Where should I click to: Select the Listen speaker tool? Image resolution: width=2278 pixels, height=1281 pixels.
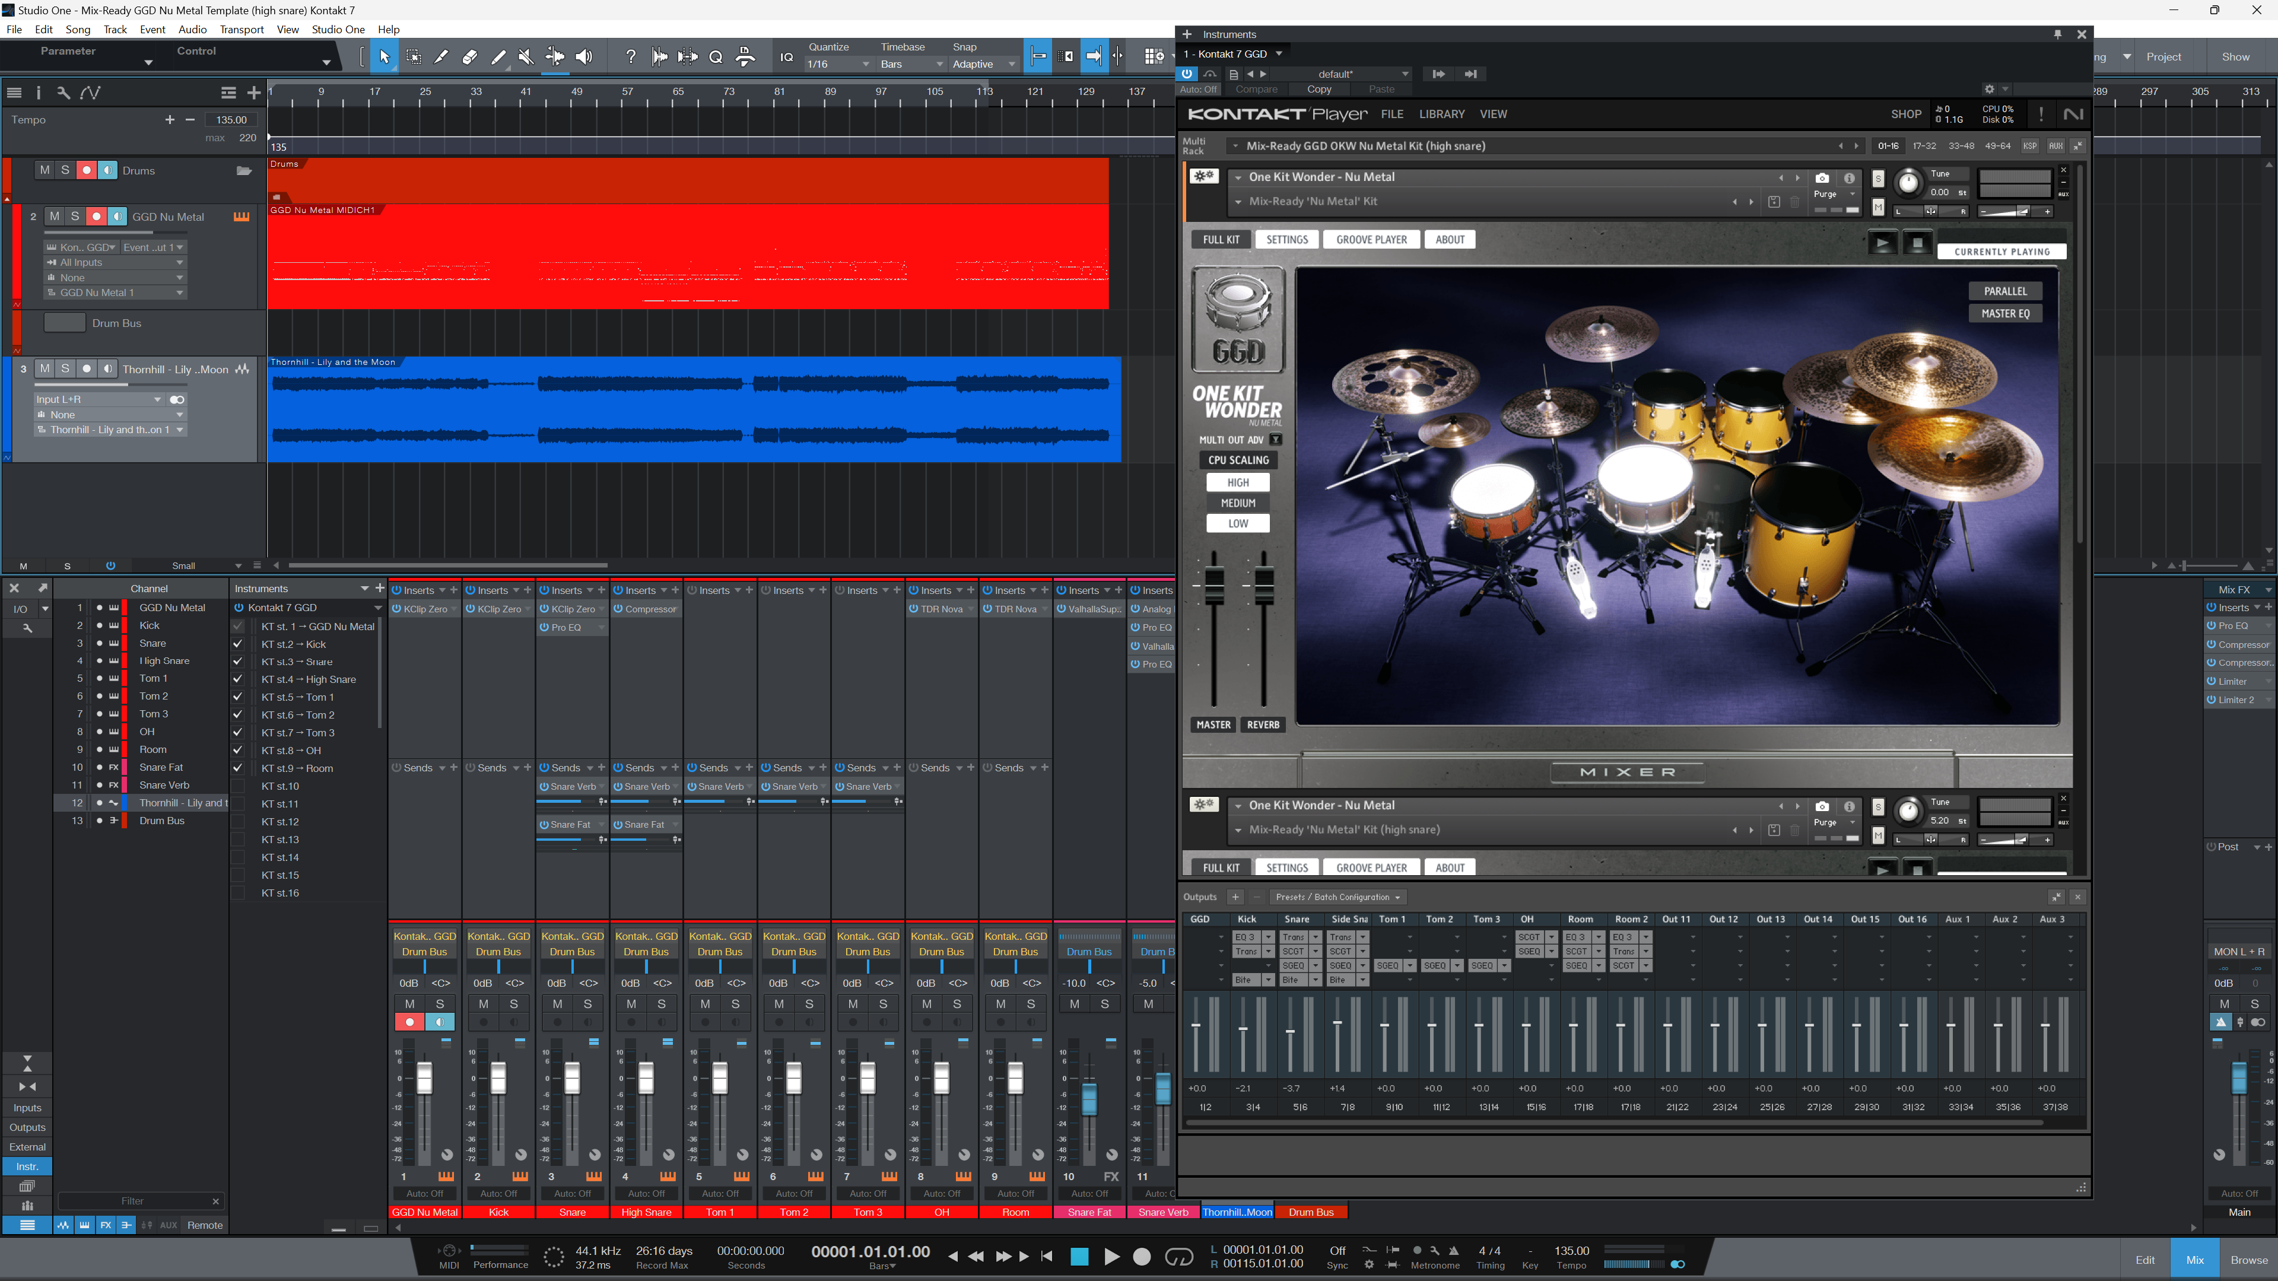click(584, 56)
